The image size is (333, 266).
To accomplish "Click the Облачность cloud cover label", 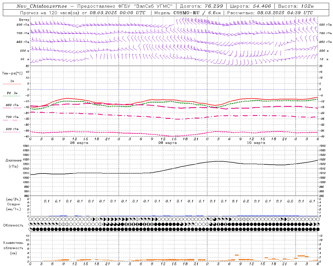I will pos(13,225).
